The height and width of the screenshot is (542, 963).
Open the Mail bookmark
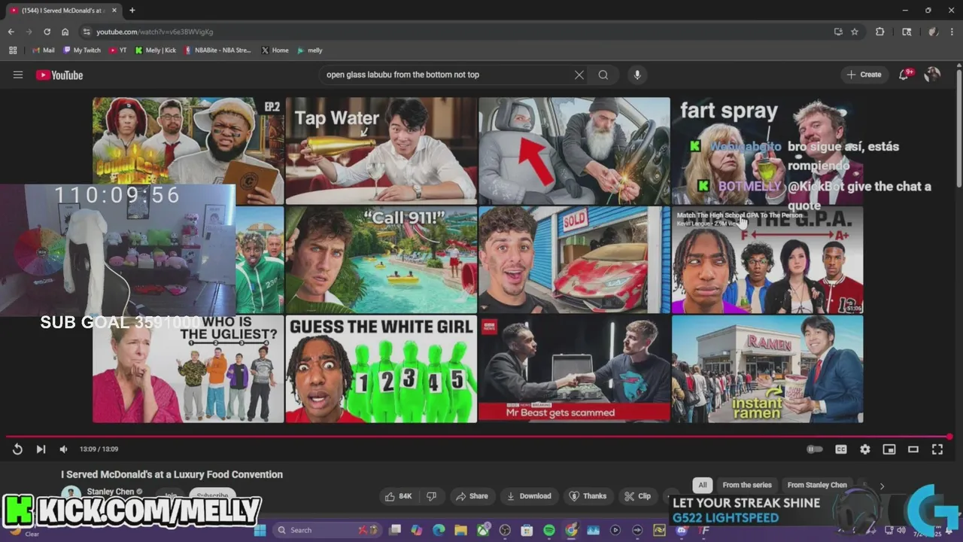click(44, 50)
